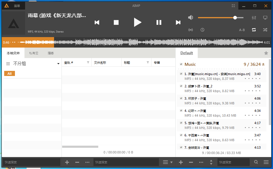Focus the left library quick search field
Viewport: 273px width, 169px height.
coord(31,162)
